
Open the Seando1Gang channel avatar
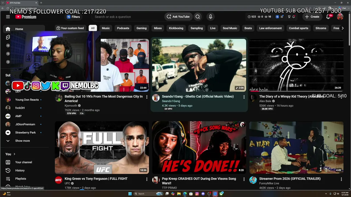156,98
